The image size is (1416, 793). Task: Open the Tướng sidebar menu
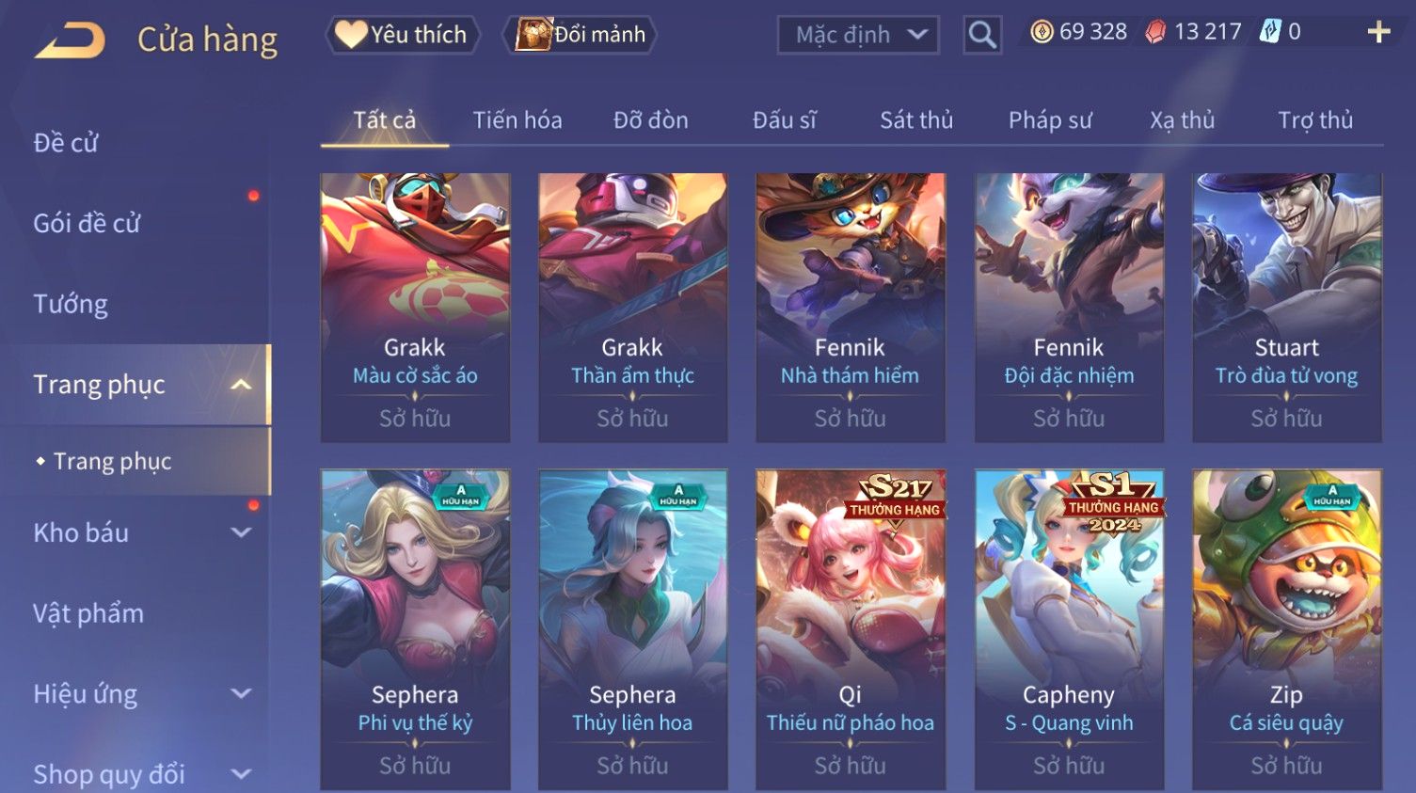pyautogui.click(x=71, y=304)
